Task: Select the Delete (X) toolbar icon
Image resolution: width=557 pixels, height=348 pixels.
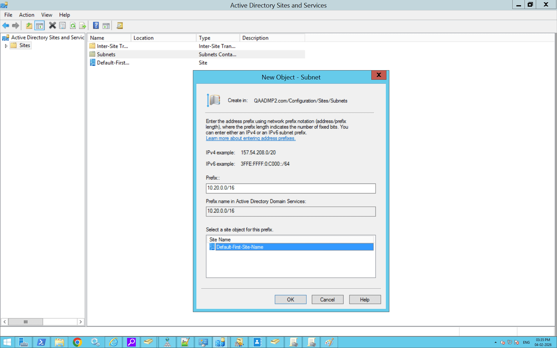Action: (x=53, y=26)
